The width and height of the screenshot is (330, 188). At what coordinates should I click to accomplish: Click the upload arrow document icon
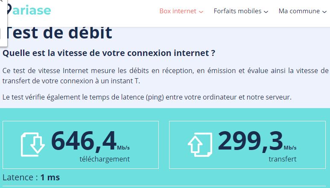[x=200, y=144]
